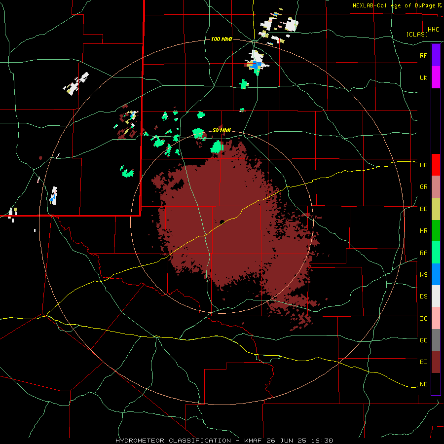Click the 'BD' legend label
Image resolution: width=444 pixels, height=444 pixels.
pos(423,209)
